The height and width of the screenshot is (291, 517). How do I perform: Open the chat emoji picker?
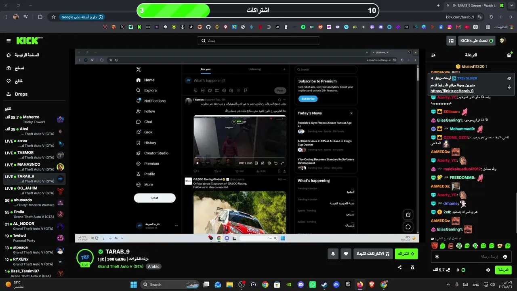click(x=505, y=257)
